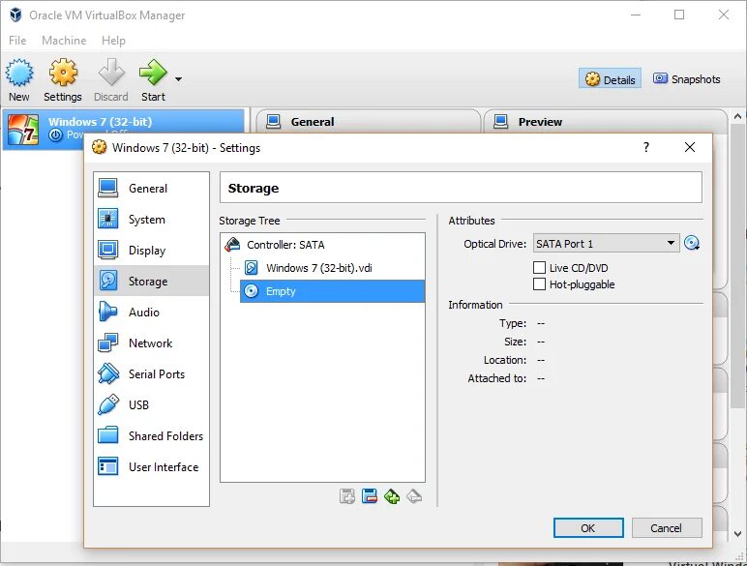Switch to Details view

pyautogui.click(x=610, y=79)
